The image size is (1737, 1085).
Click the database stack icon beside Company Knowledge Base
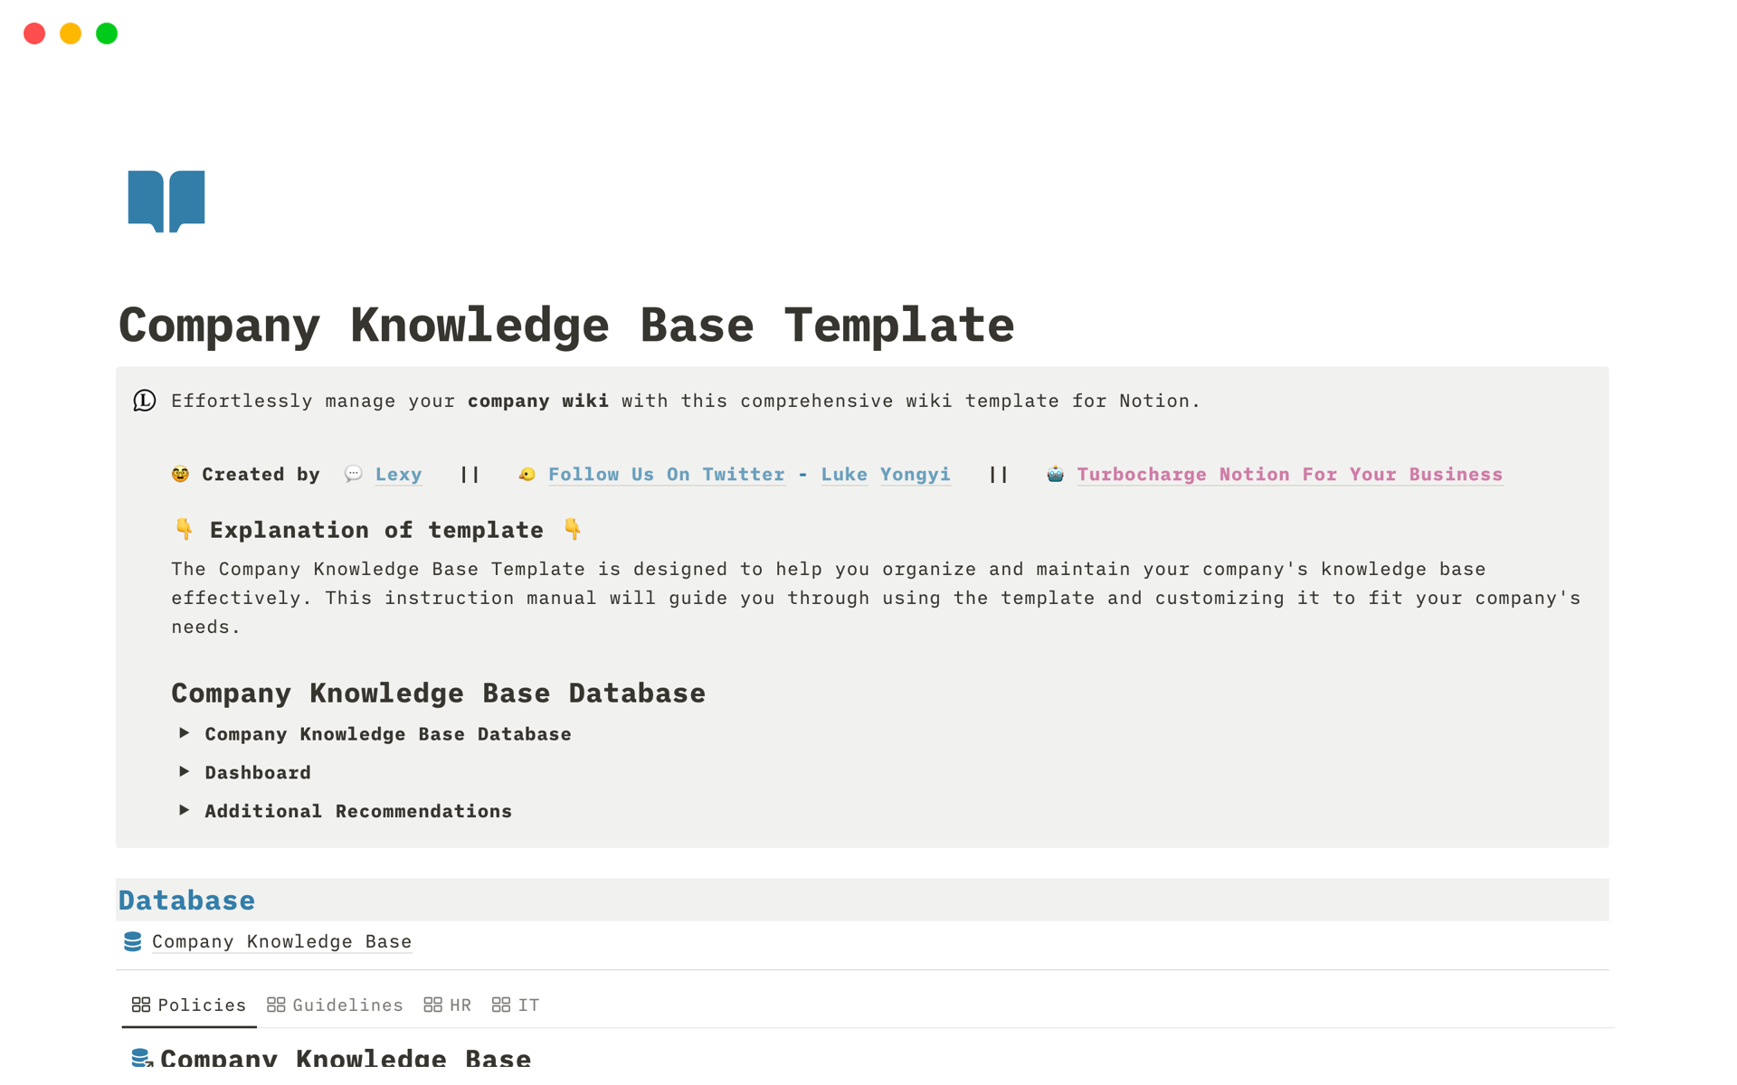134,940
